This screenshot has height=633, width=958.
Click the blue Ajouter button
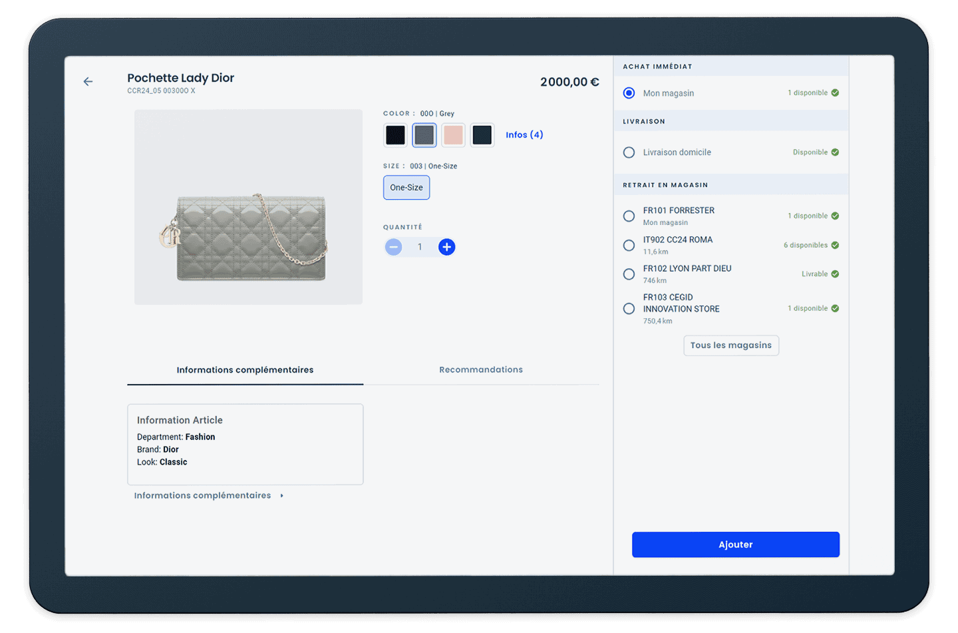[735, 544]
